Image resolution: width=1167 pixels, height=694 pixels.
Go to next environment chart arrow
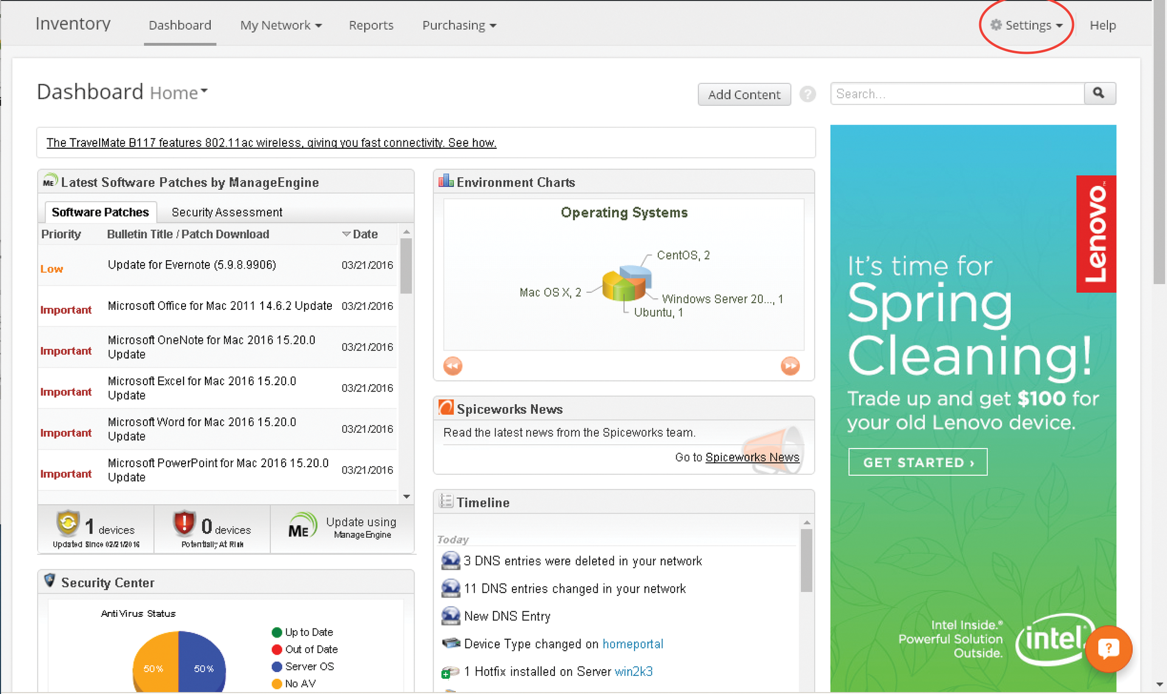[x=790, y=366]
